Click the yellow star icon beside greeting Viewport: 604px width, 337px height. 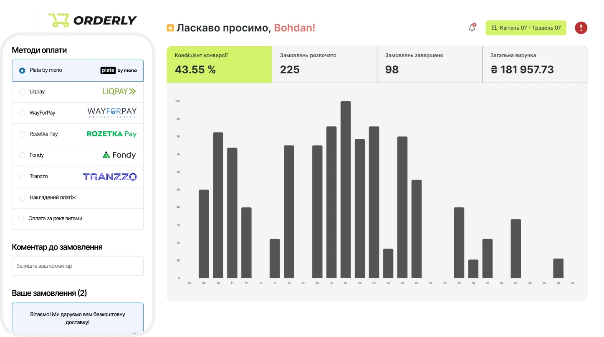[170, 28]
